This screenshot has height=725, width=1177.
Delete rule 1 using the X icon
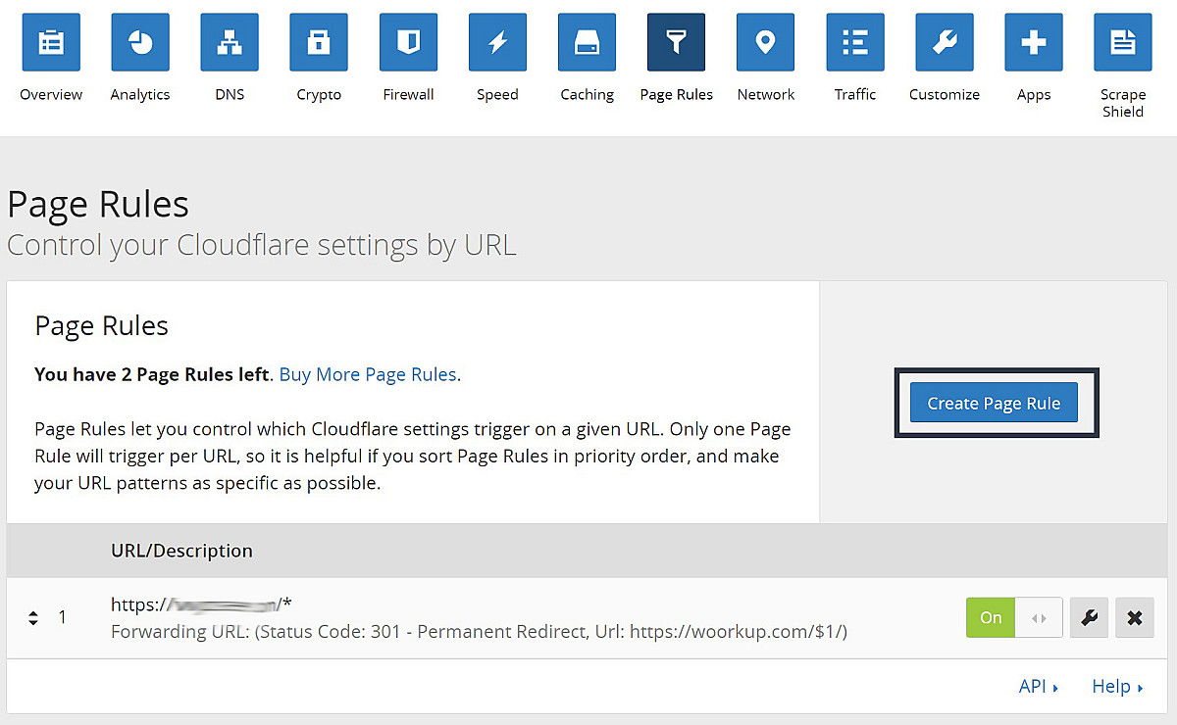click(1135, 617)
